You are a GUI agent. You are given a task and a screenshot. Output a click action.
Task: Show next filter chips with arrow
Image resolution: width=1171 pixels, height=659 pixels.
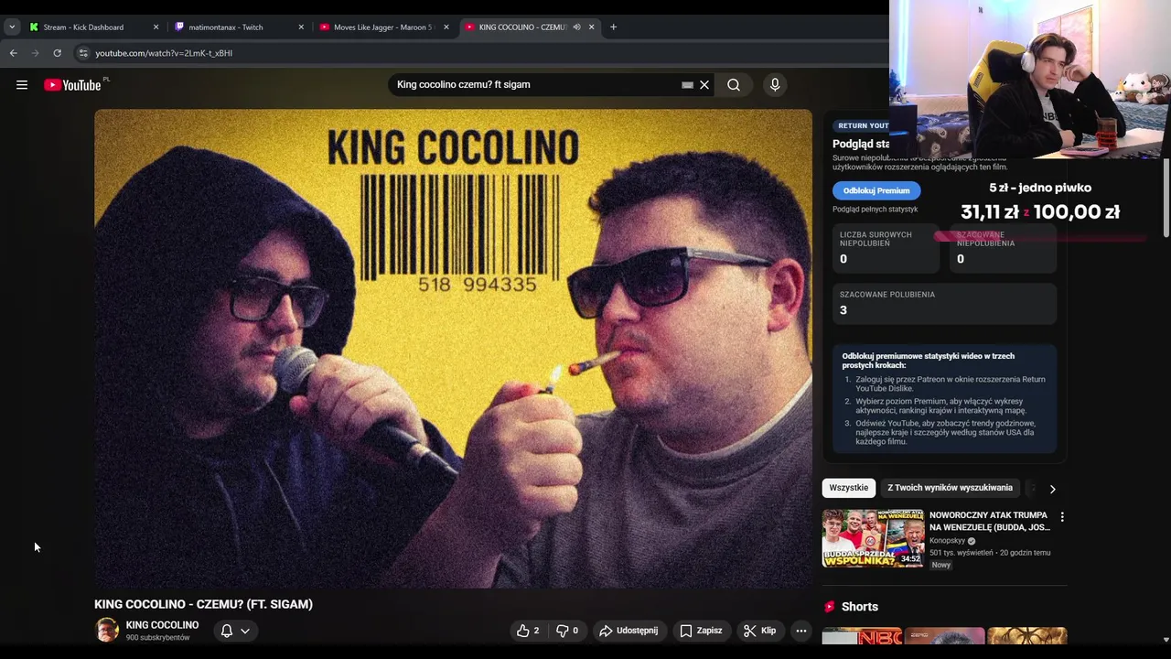coord(1052,489)
